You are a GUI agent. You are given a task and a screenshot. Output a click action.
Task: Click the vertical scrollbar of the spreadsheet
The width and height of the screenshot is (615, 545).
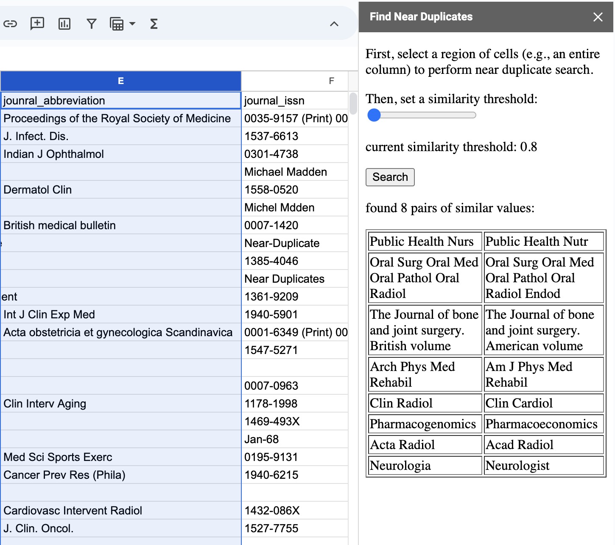tap(353, 104)
